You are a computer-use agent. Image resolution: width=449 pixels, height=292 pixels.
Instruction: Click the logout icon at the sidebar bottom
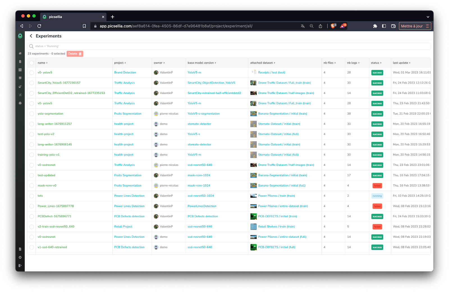pos(20,265)
